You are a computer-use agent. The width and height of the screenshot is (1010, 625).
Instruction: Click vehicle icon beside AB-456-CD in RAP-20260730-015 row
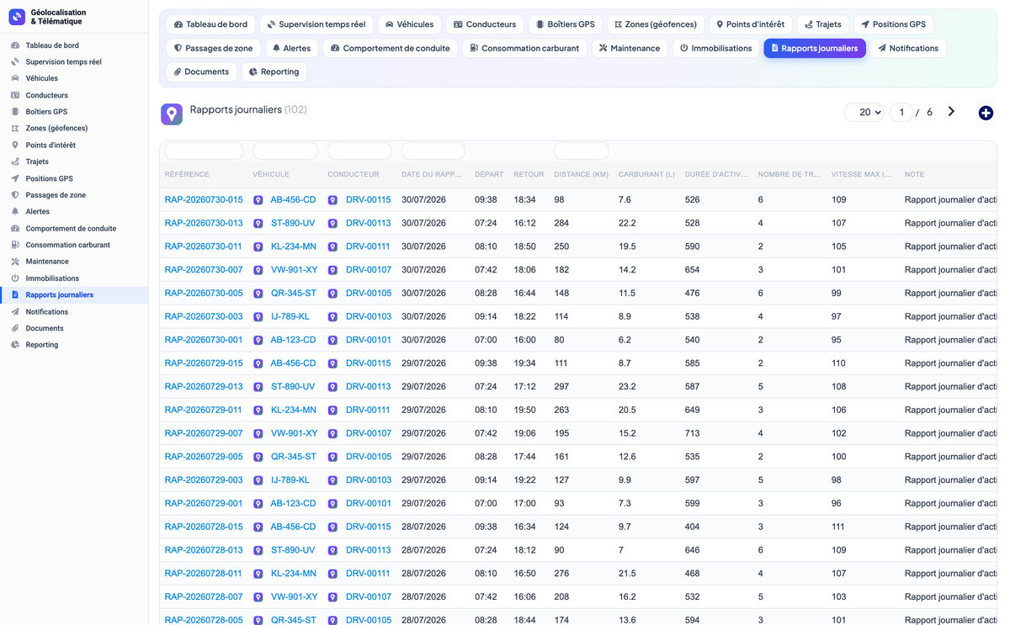258,200
